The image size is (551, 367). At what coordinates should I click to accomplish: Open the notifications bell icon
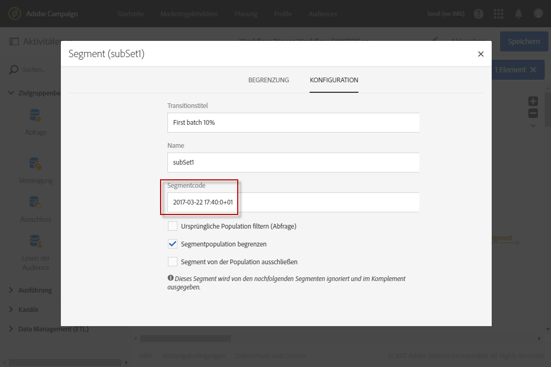[518, 14]
